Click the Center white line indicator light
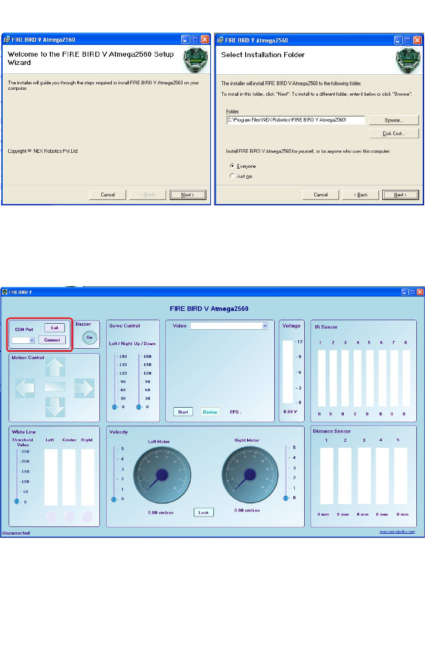Viewport: 425px width, 653px height. tap(69, 517)
